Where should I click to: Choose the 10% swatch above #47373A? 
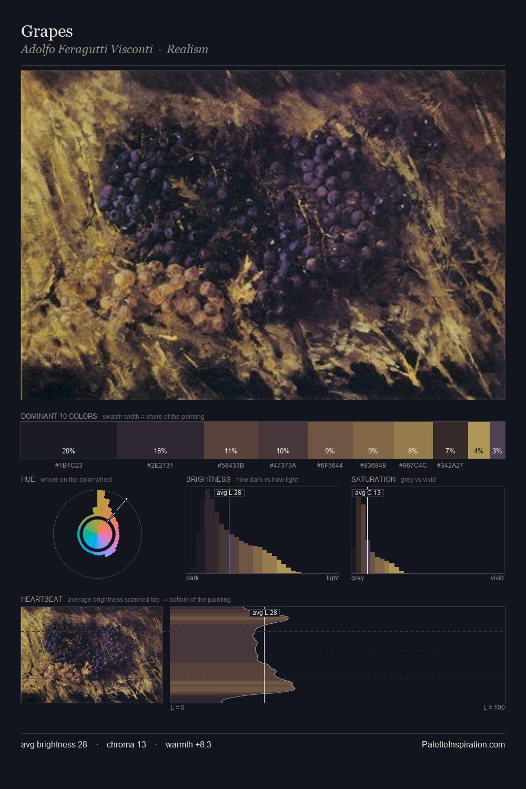coord(283,440)
